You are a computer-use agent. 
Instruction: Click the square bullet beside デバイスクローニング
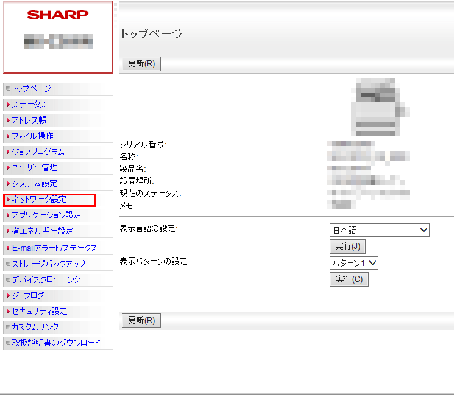point(8,279)
